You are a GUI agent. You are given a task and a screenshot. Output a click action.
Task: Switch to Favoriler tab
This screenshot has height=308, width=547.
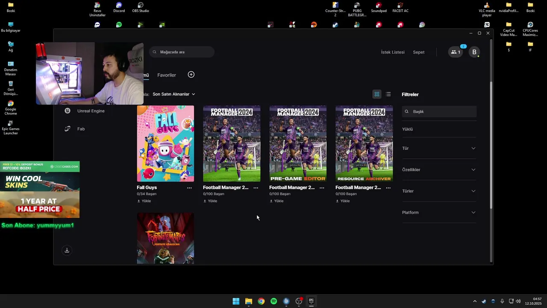(x=167, y=75)
